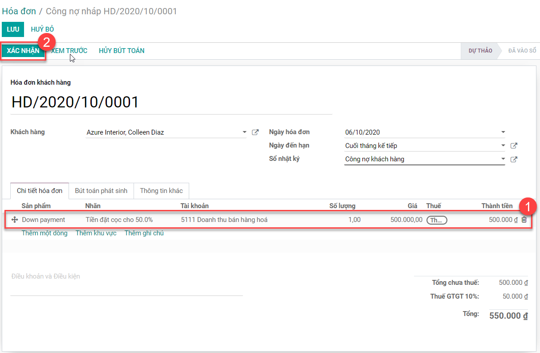
Task: Open the Thông tin khác tab
Action: click(161, 191)
